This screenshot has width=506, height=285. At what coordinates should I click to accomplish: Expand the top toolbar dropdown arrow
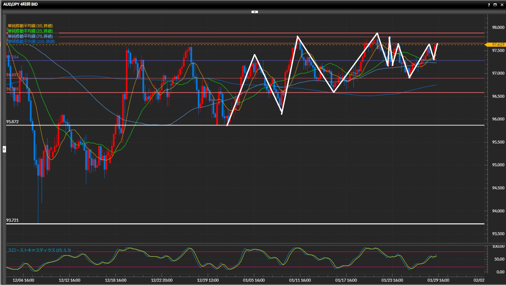(x=255, y=12)
